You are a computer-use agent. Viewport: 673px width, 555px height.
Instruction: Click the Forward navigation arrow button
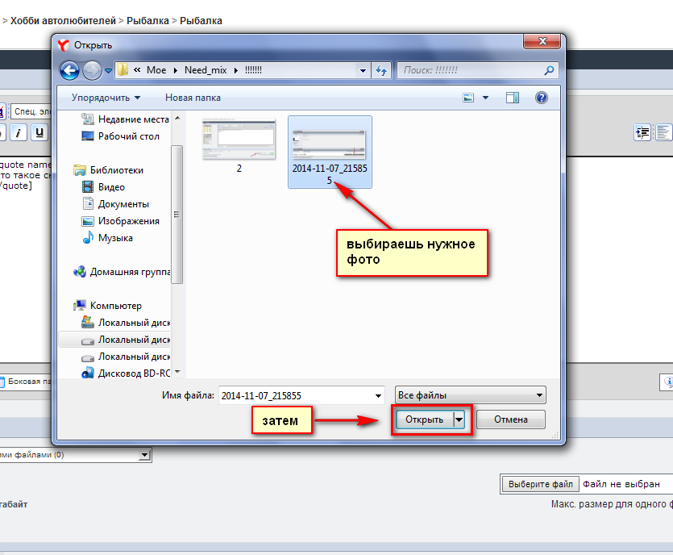tap(91, 70)
